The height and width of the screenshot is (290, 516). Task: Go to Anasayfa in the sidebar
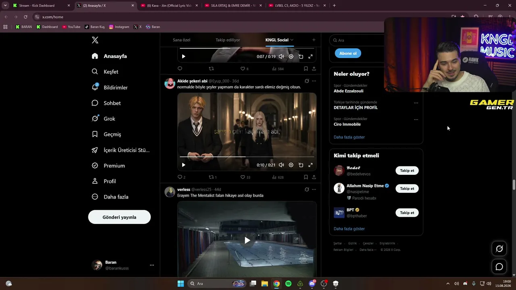[109, 56]
